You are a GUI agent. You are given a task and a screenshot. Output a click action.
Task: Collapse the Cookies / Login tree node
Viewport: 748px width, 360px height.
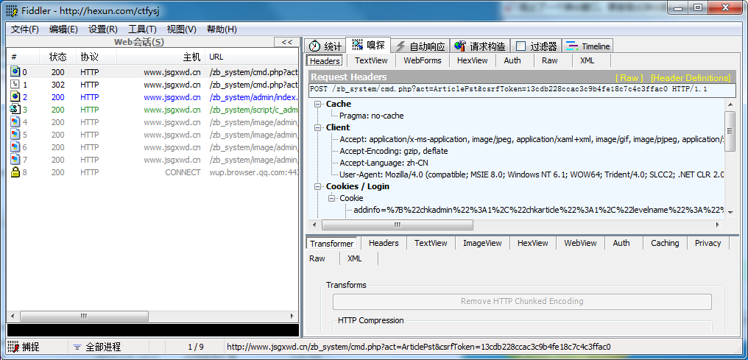coord(317,186)
